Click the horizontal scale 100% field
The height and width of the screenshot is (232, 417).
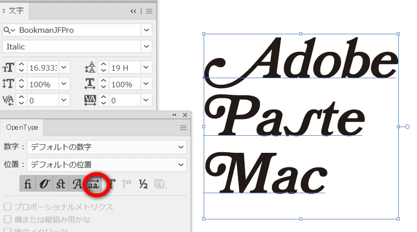pos(125,84)
